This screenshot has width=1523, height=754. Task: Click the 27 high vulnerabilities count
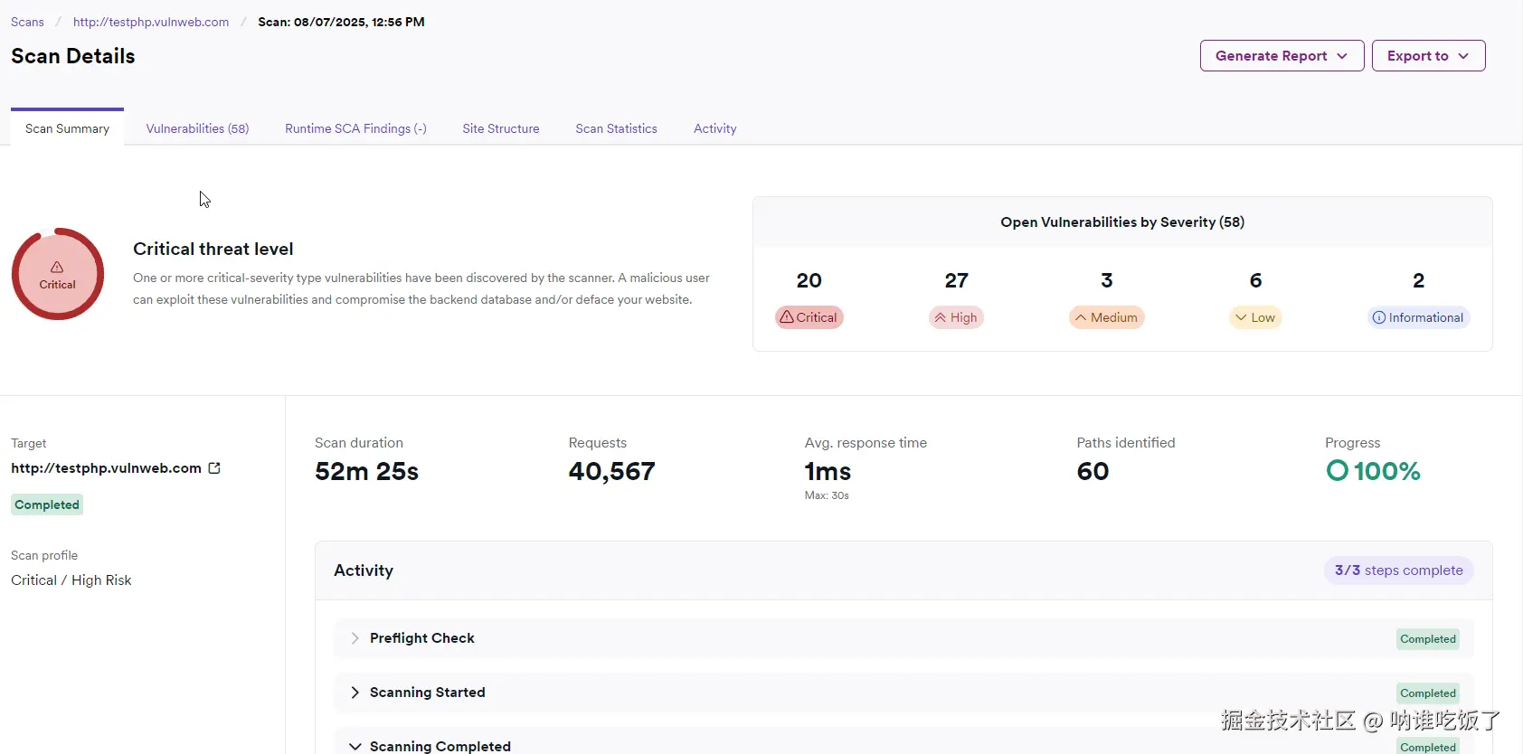click(956, 280)
